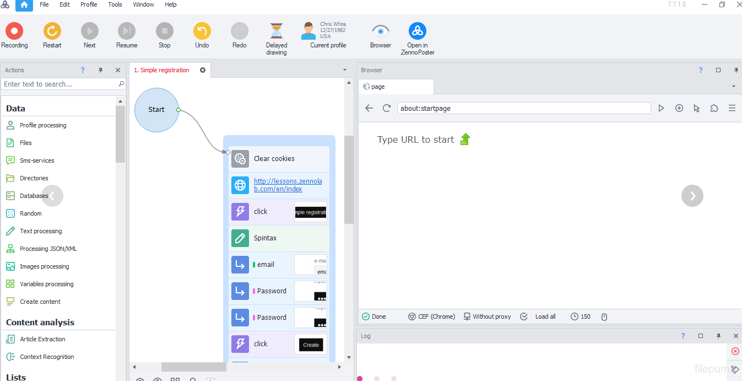Select Profile processing in the Data list

tap(43, 125)
